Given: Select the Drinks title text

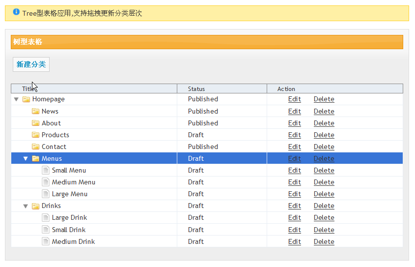Looking at the screenshot, I should [52, 206].
